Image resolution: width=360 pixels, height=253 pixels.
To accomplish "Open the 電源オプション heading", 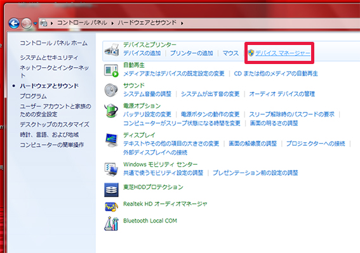I will tap(142, 106).
